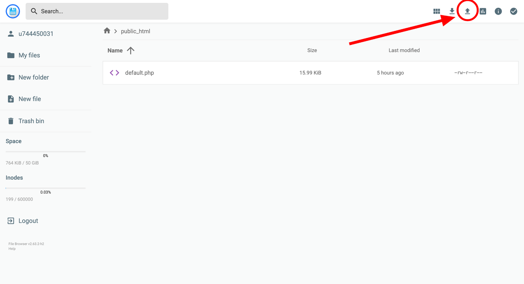Click the checkmark select-multiple icon

pos(514,11)
